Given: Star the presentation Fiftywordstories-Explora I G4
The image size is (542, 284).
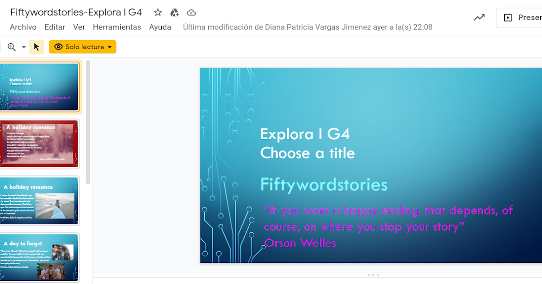Looking at the screenshot, I should (157, 12).
